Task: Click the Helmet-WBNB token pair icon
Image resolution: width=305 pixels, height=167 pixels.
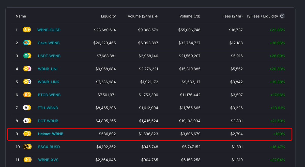Action: (x=27, y=134)
